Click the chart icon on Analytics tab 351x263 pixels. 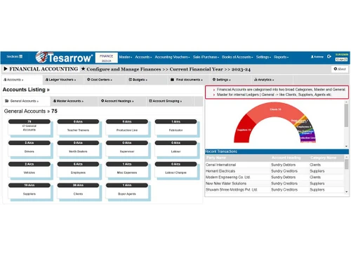point(256,79)
